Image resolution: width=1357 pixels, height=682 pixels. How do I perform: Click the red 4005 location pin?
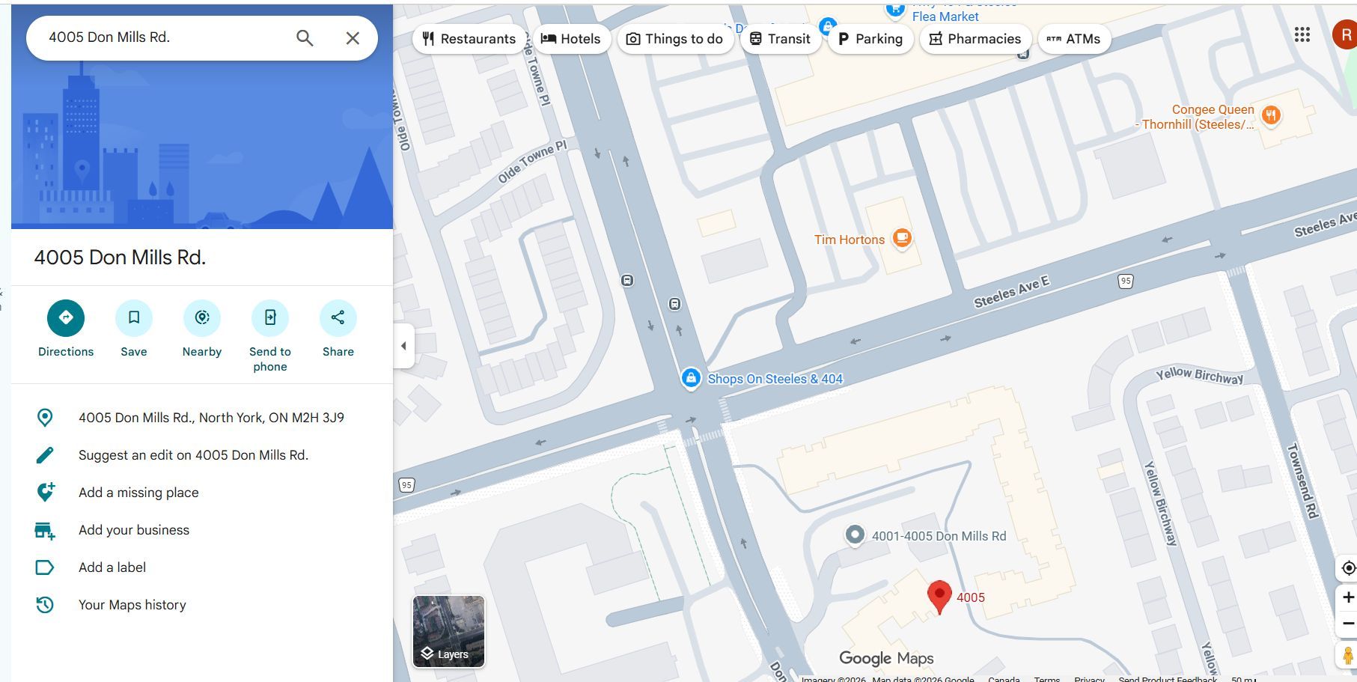939,597
